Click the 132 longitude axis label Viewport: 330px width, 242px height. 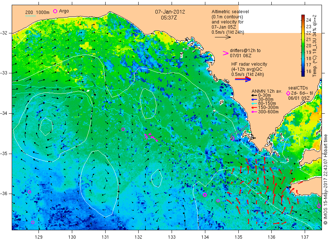139,237
